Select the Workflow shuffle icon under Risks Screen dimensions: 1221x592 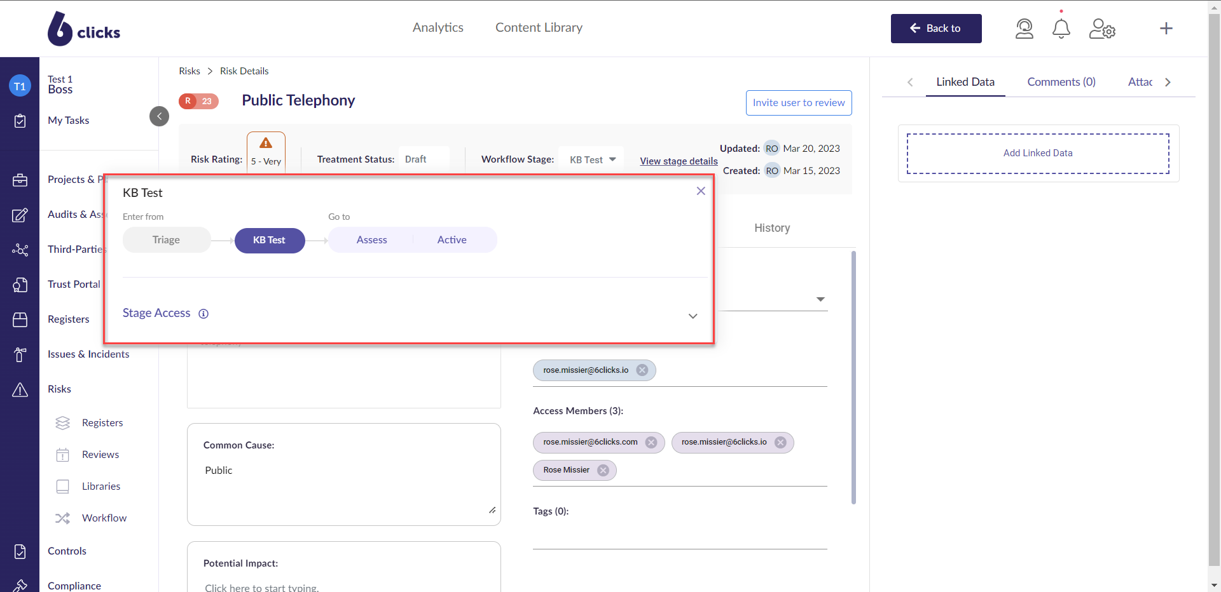click(x=62, y=518)
